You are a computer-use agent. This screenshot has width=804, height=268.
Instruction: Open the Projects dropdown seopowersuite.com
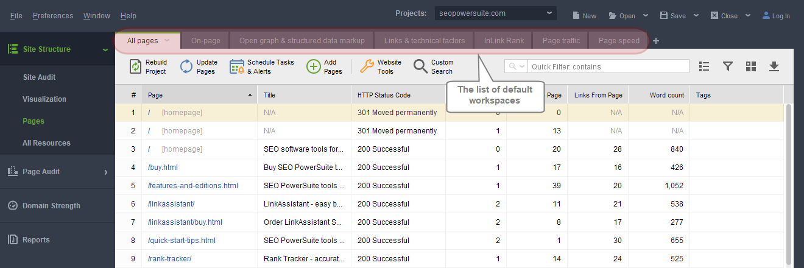click(495, 13)
